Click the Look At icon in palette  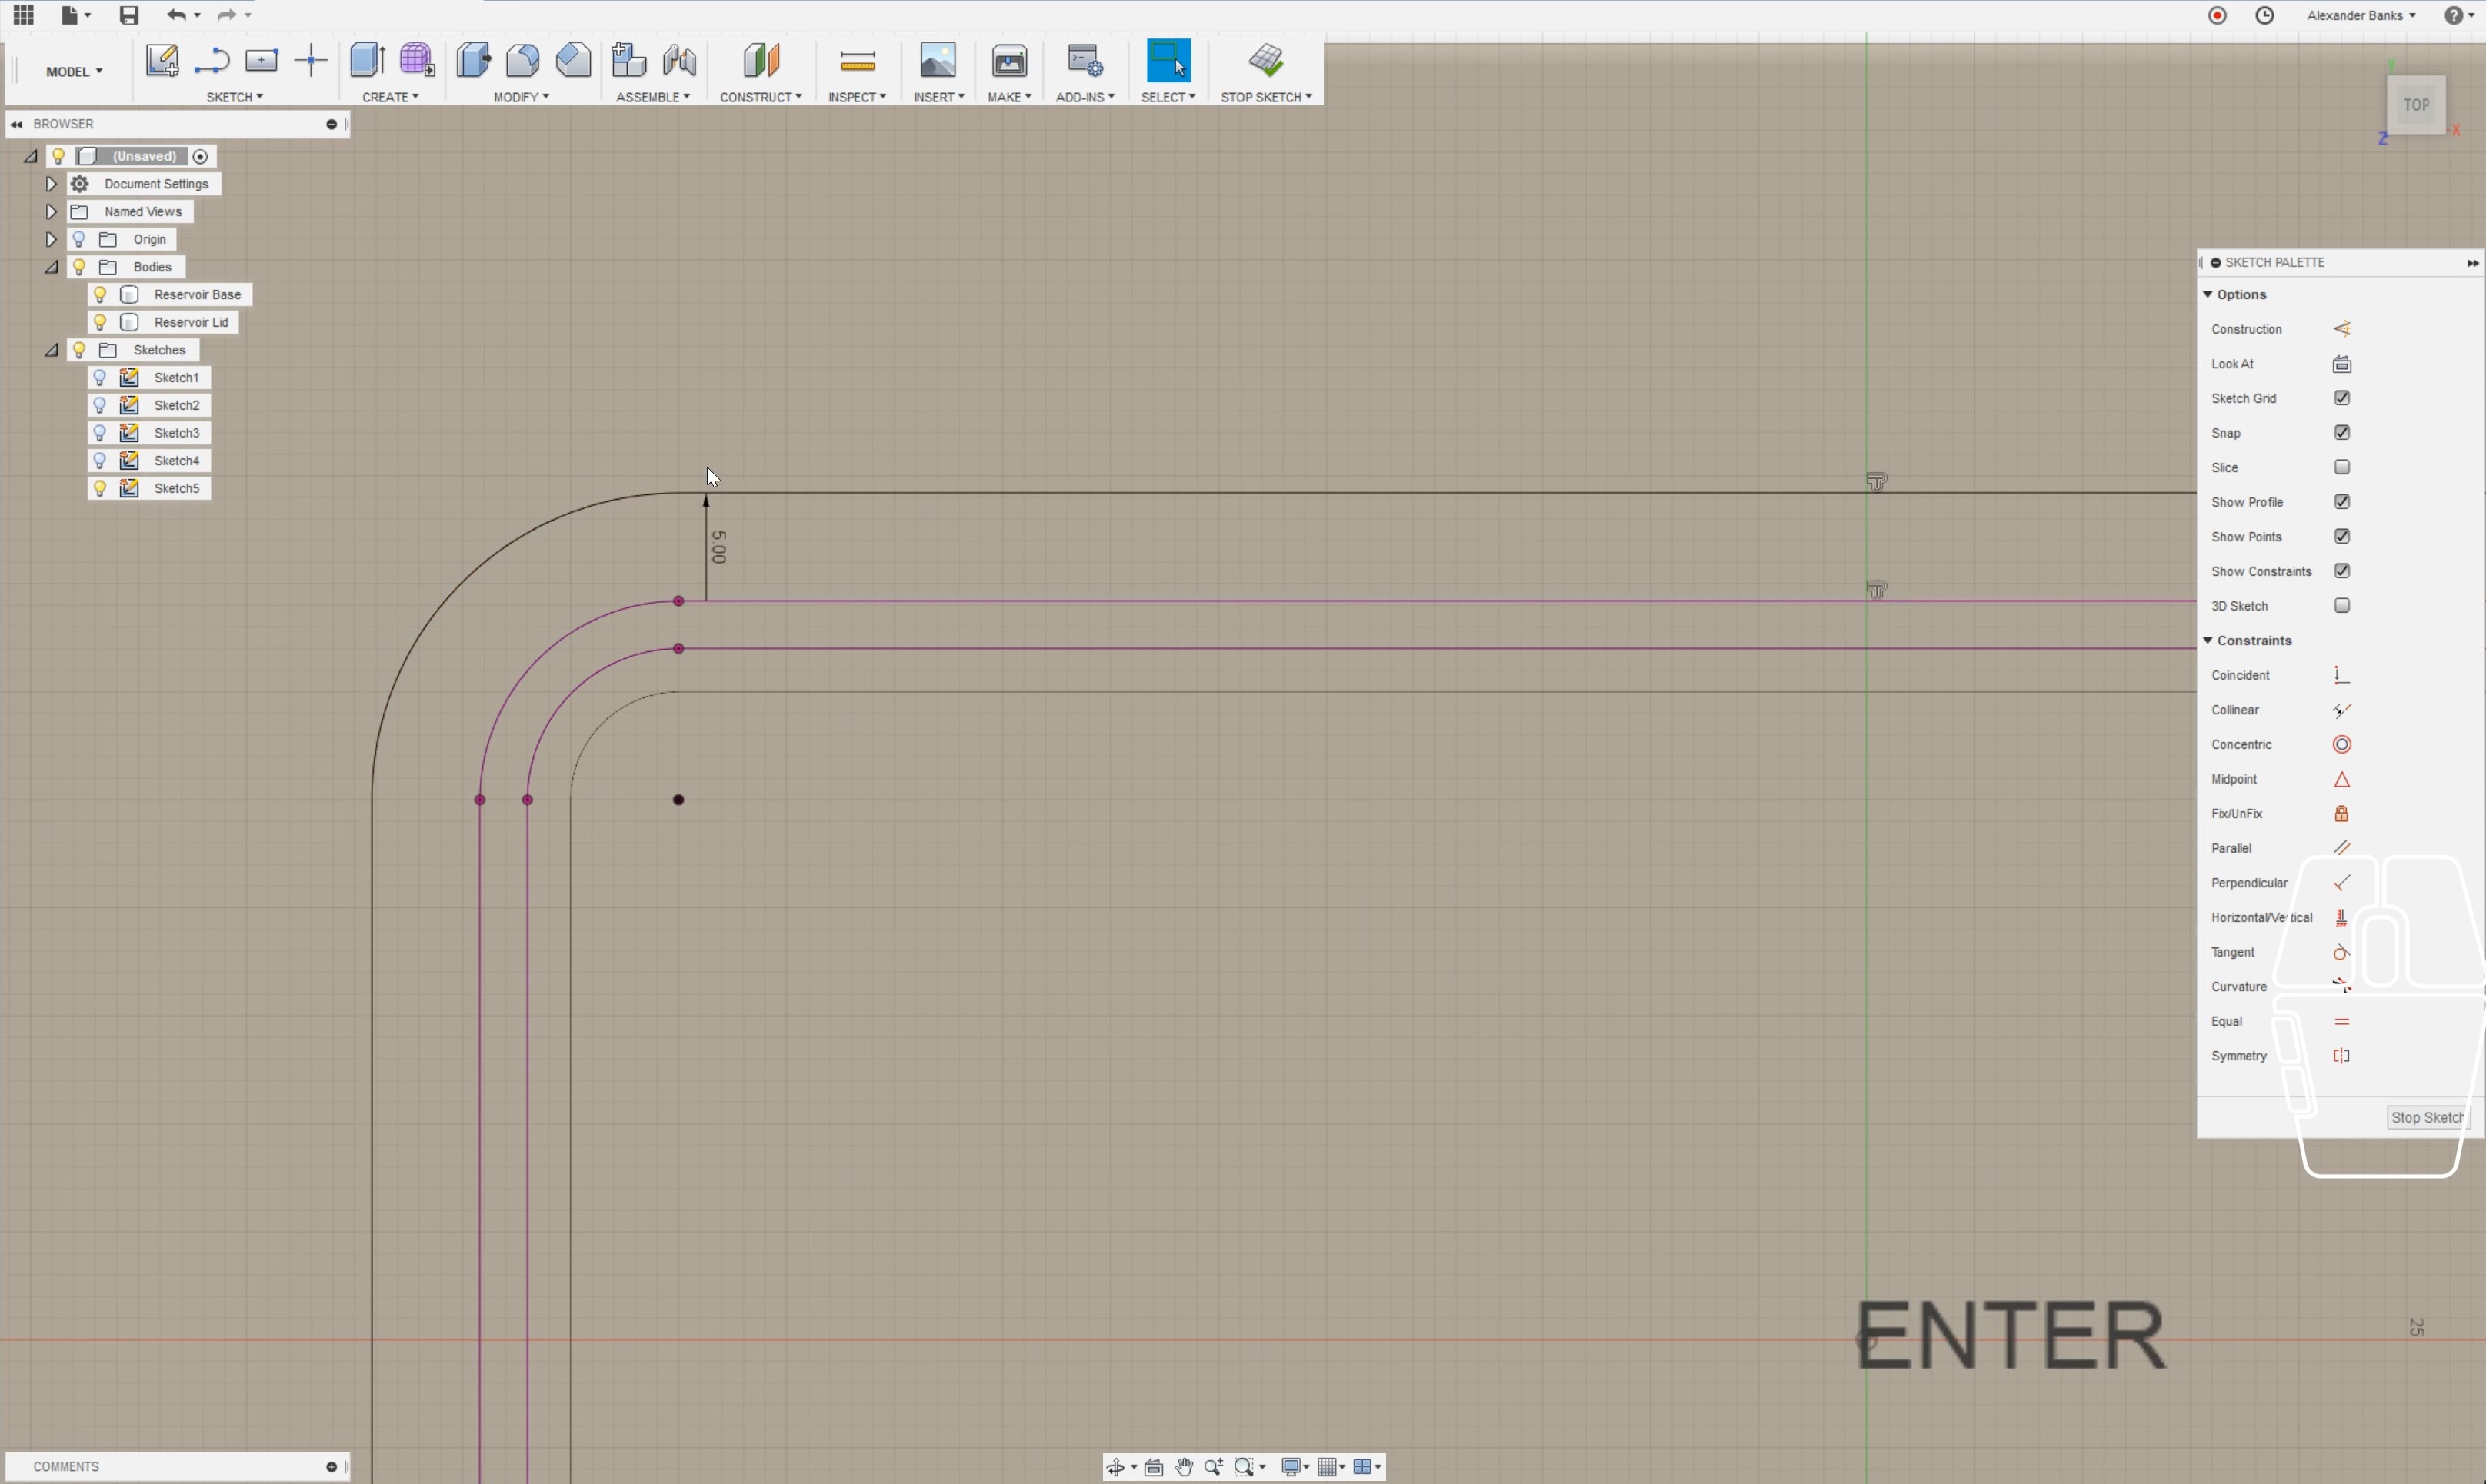coord(2341,365)
